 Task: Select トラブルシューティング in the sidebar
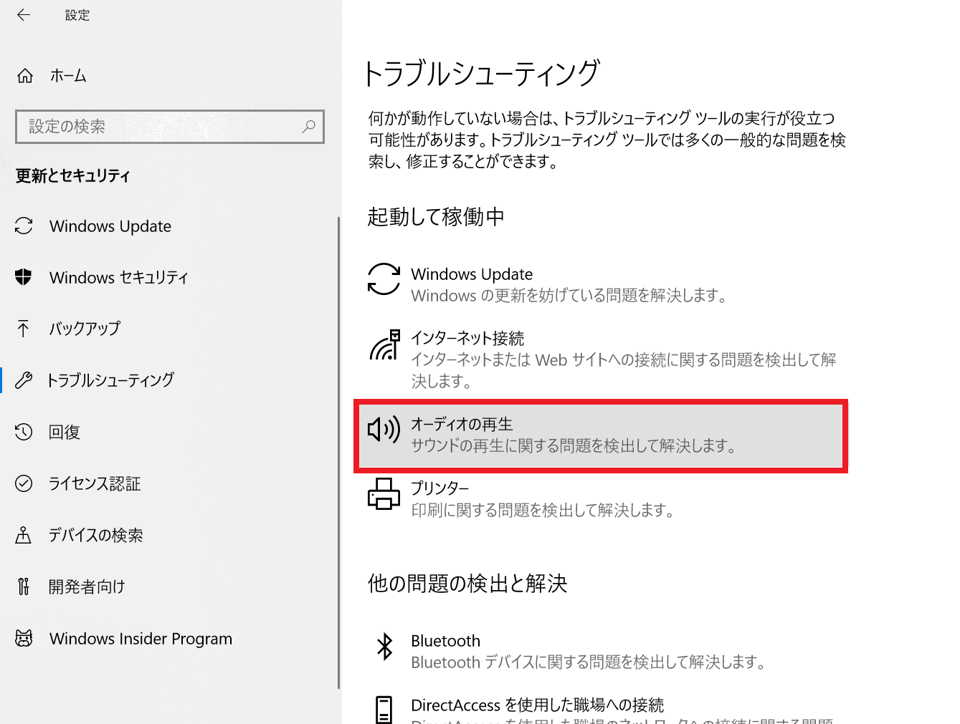[110, 380]
